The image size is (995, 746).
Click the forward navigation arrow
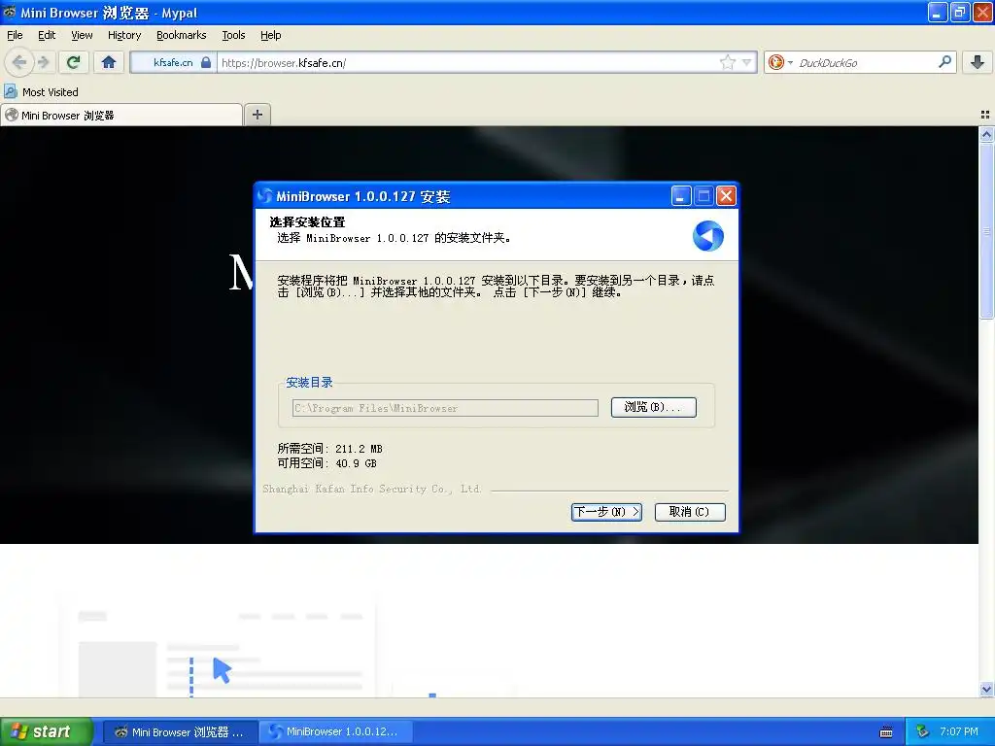click(43, 62)
